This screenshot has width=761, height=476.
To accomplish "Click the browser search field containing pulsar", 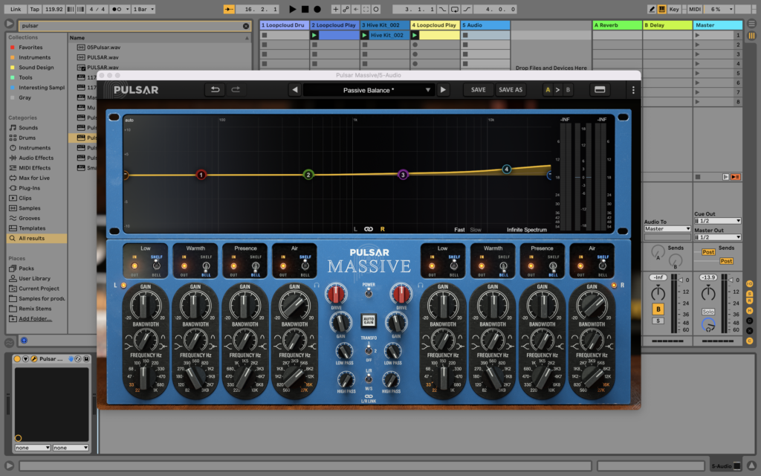I will [x=131, y=26].
